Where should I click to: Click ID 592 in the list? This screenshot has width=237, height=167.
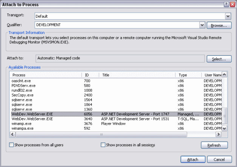pos(87,128)
